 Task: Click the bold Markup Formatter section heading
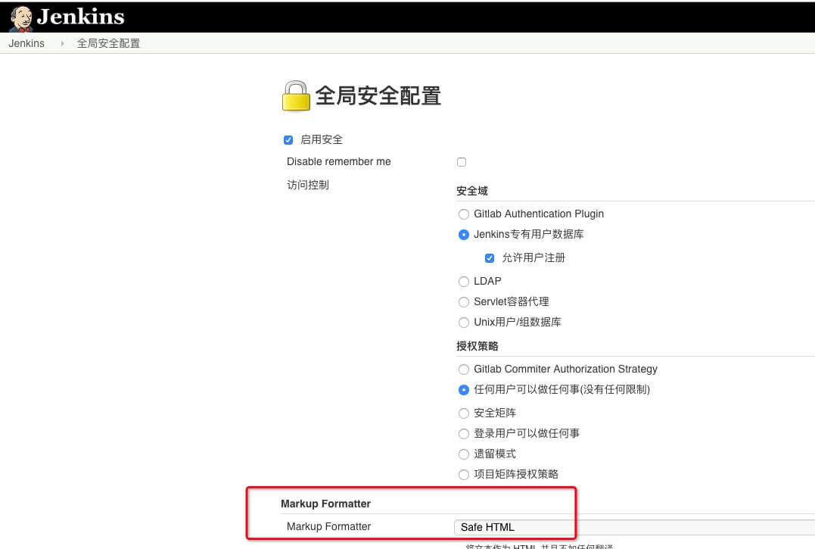(325, 504)
